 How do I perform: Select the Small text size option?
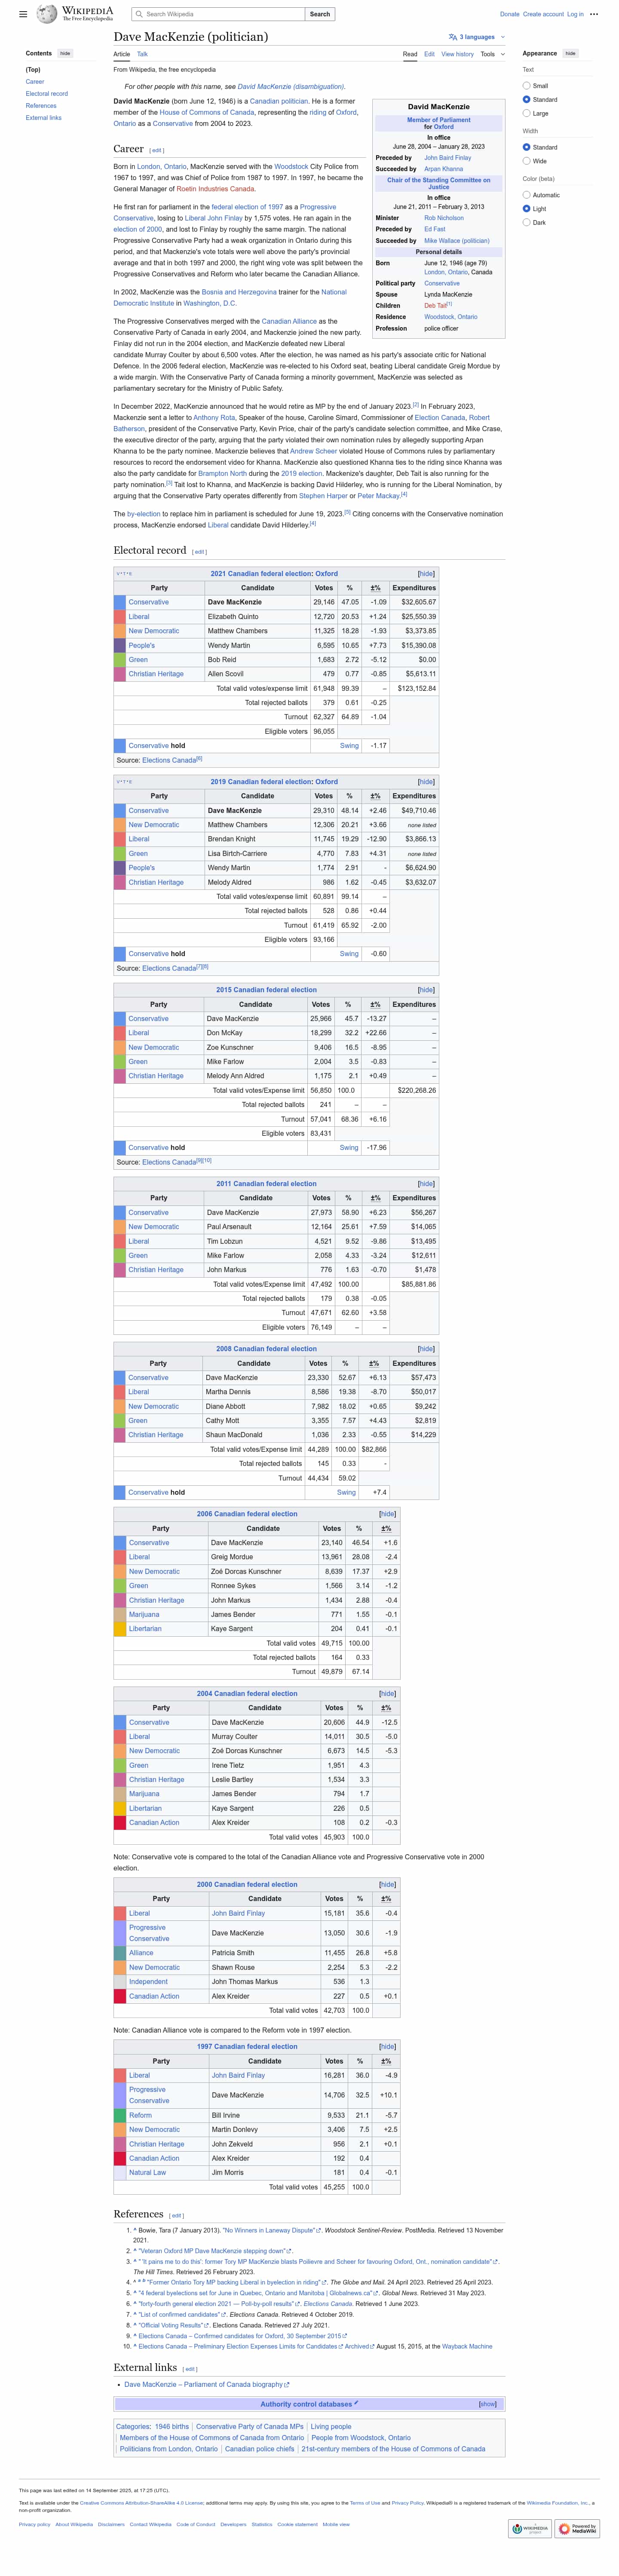point(526,86)
